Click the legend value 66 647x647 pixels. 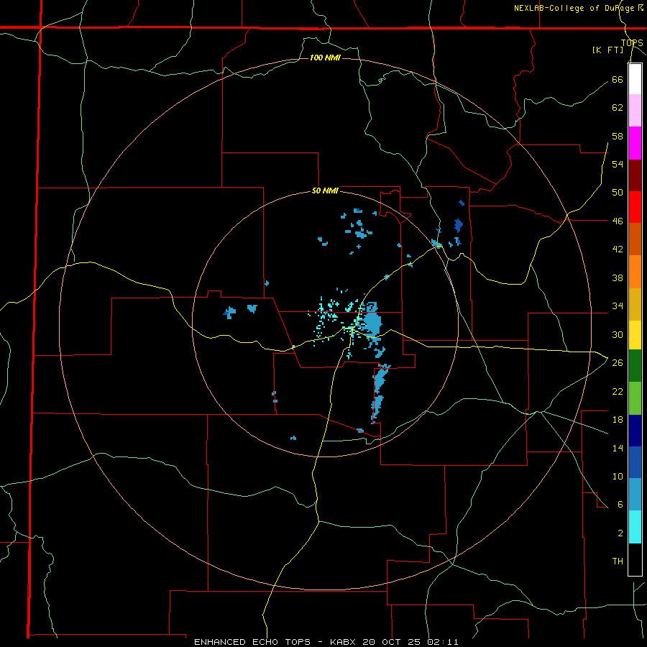tap(618, 80)
